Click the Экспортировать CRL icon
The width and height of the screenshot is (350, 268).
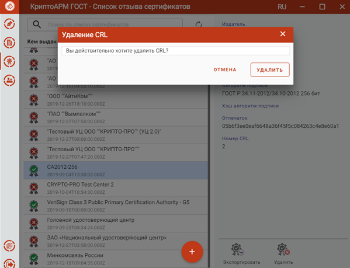point(237,249)
